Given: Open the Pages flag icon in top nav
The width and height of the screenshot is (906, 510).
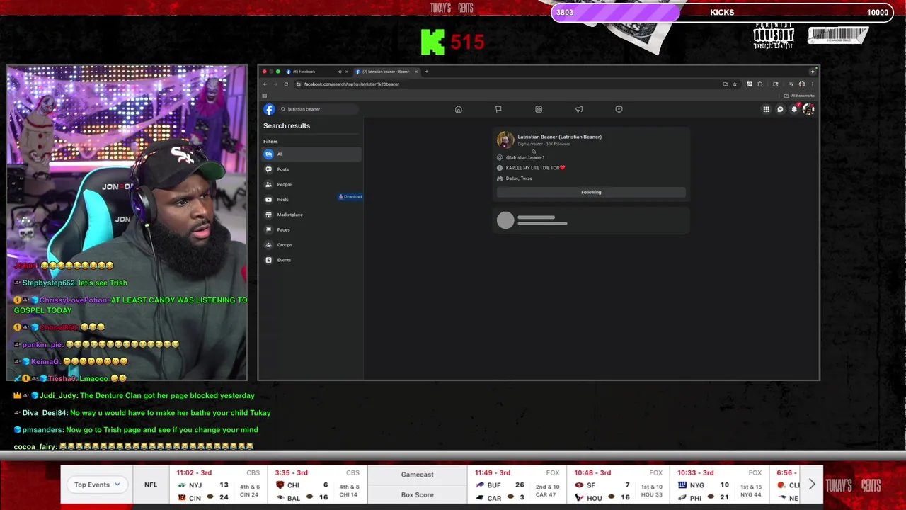Looking at the screenshot, I should [x=498, y=109].
